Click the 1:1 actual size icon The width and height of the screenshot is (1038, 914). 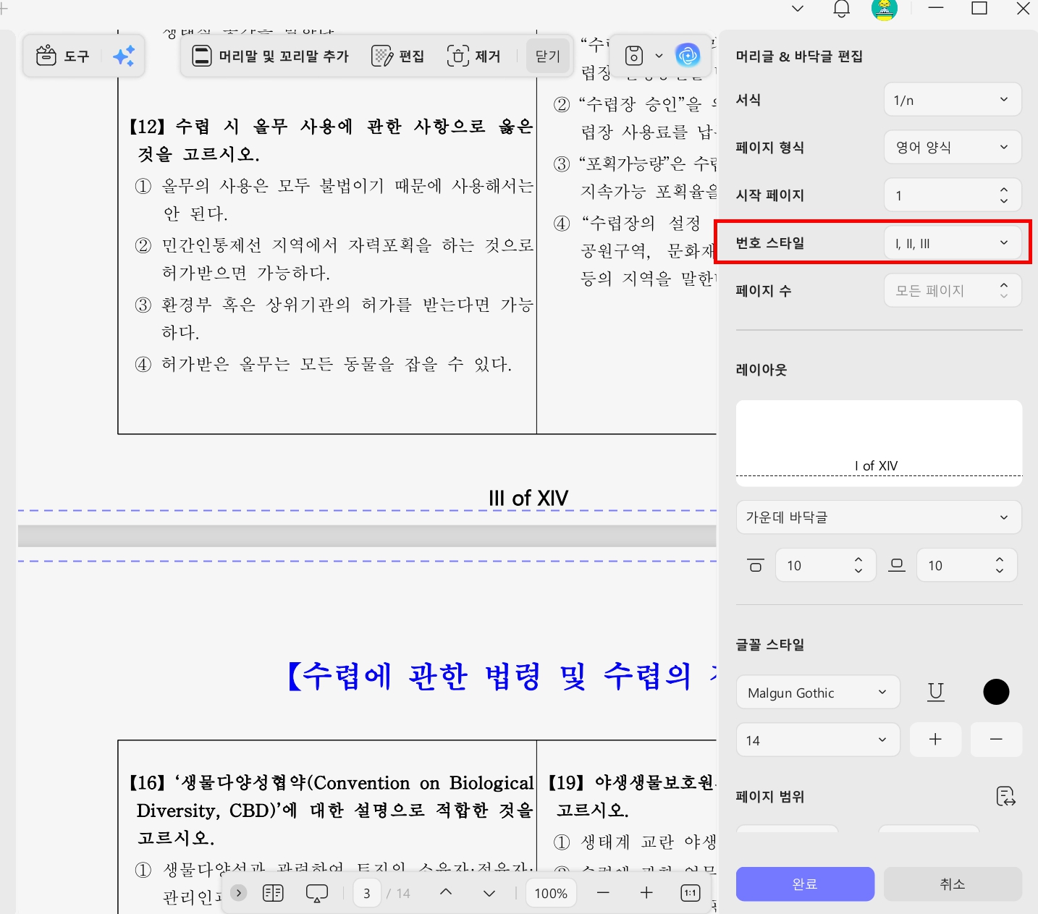click(689, 892)
